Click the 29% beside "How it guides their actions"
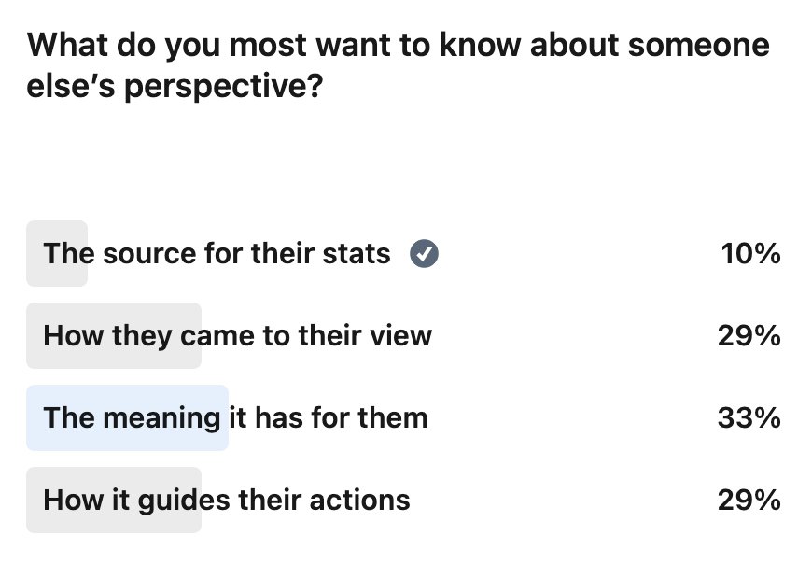This screenshot has height=564, width=812. (x=749, y=501)
